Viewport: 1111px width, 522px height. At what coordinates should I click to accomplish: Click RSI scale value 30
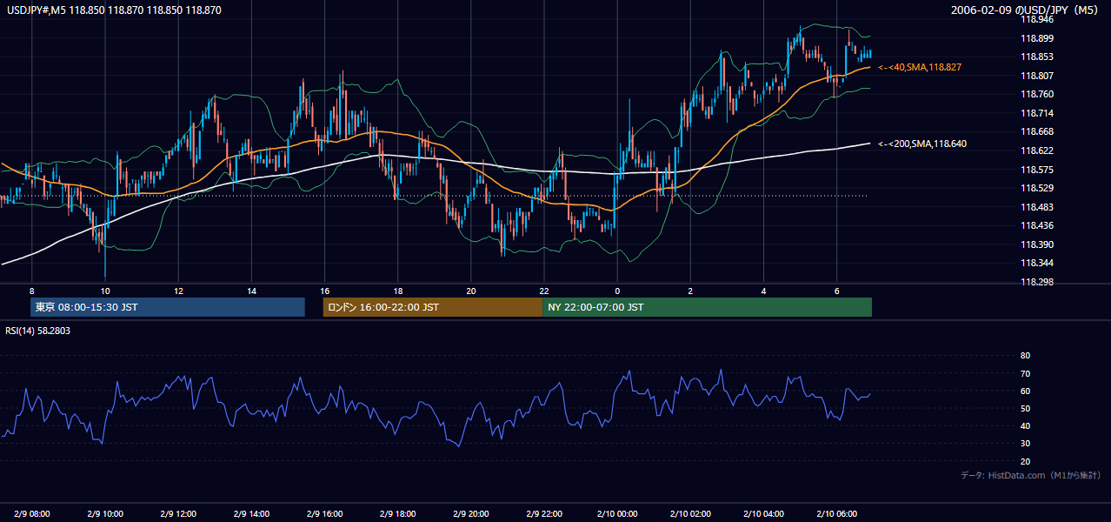[x=1025, y=444]
